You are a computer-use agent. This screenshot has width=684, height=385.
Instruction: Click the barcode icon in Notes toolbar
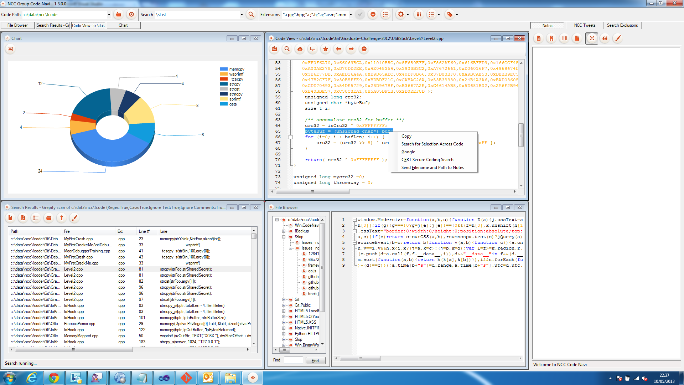(x=564, y=38)
